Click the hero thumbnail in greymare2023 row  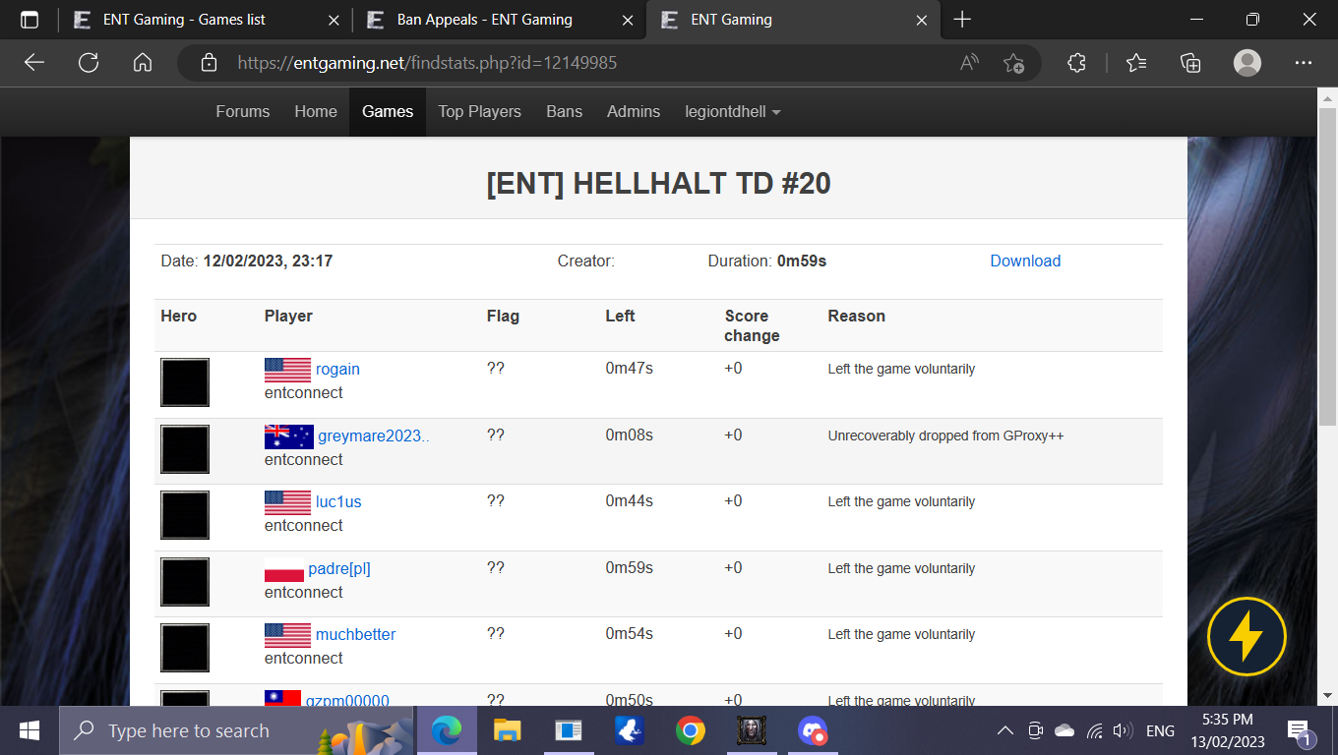tap(185, 449)
